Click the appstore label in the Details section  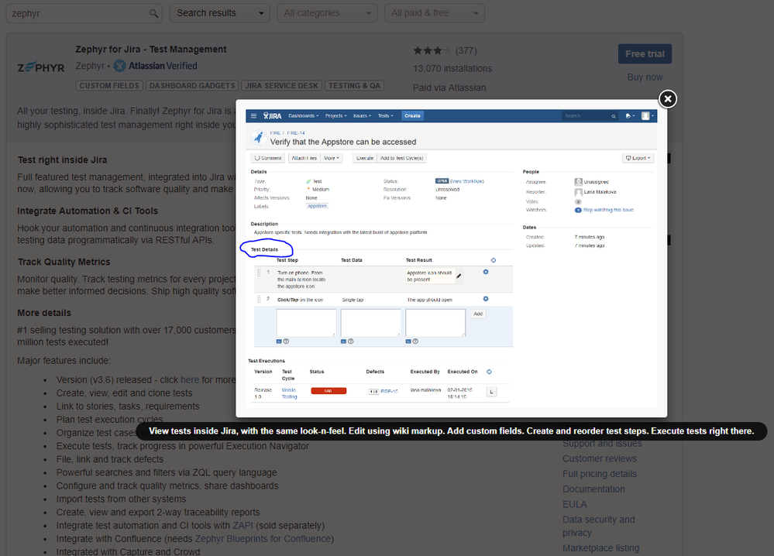point(318,206)
